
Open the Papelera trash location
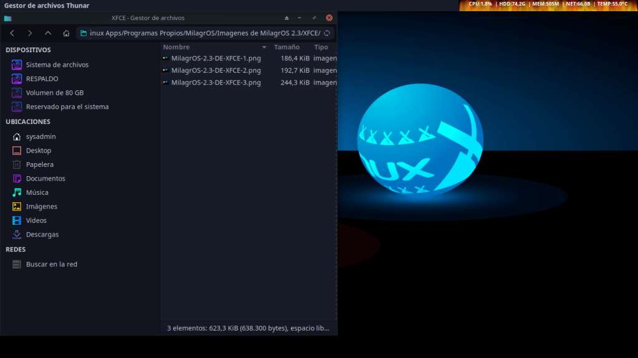(39, 164)
